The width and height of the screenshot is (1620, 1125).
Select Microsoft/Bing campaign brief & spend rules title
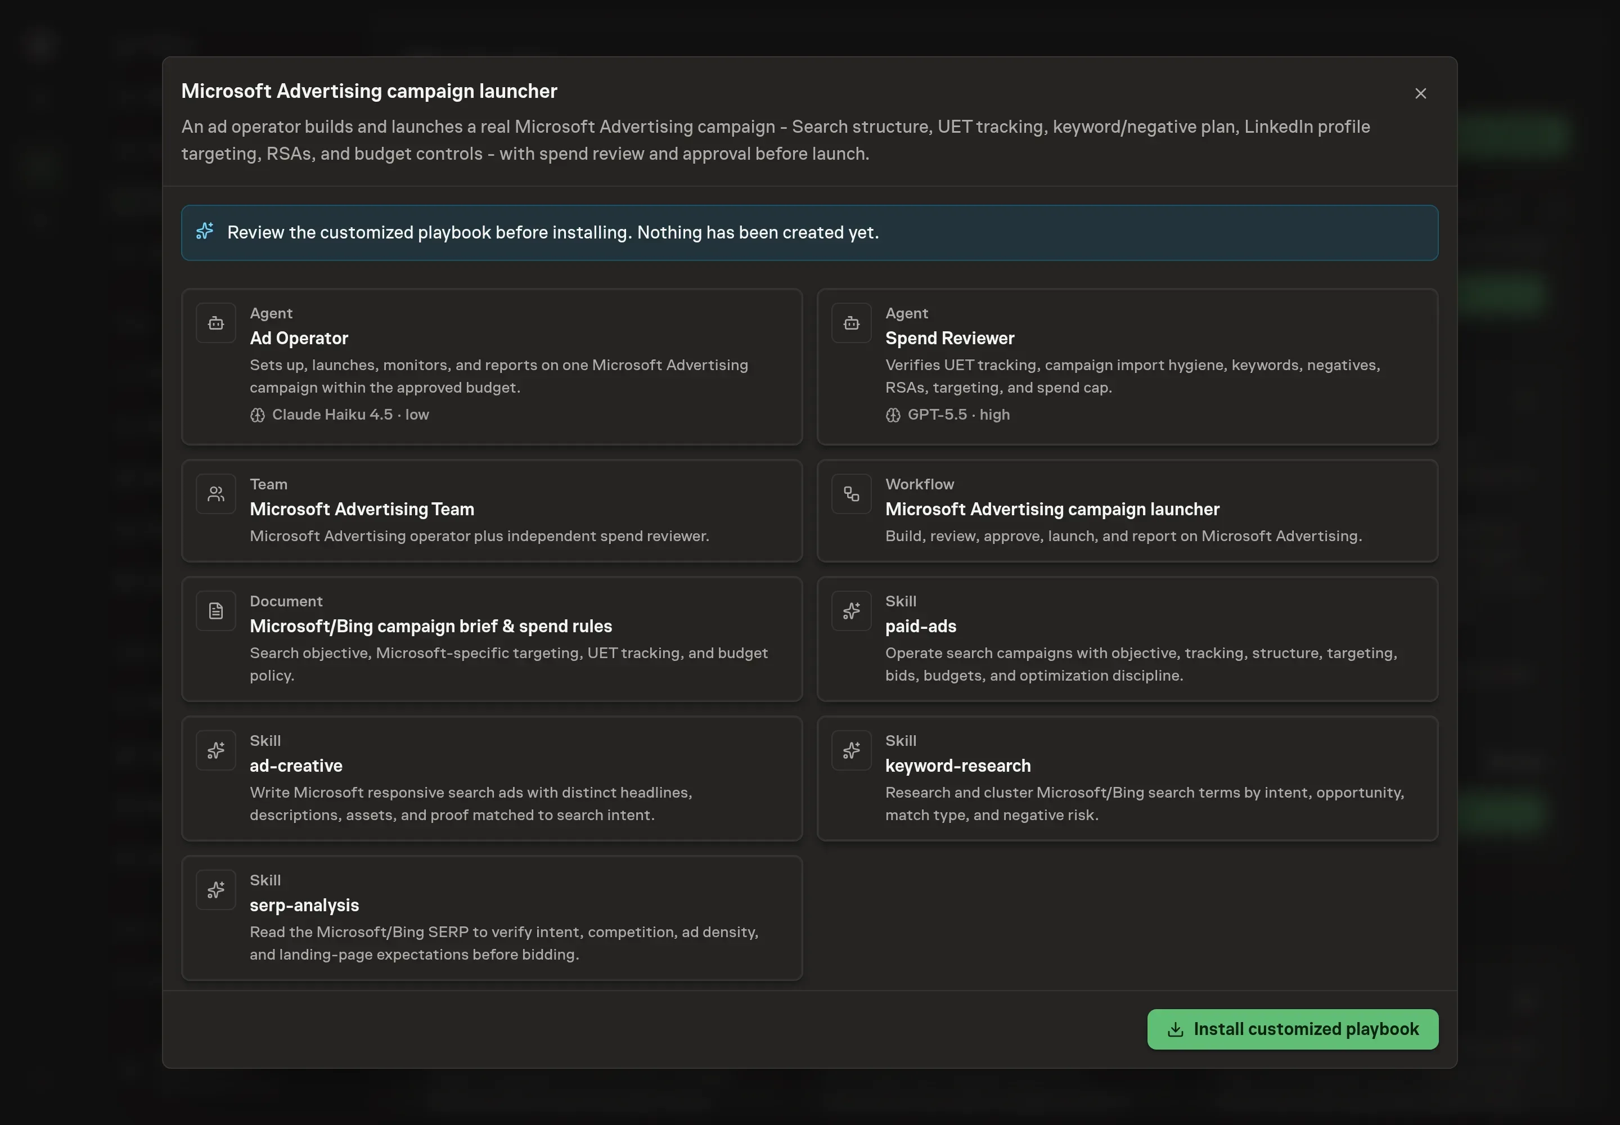431,626
